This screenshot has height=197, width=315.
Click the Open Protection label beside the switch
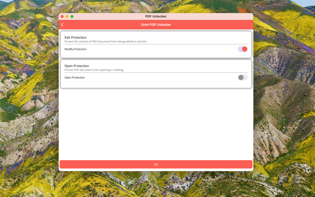(75, 77)
